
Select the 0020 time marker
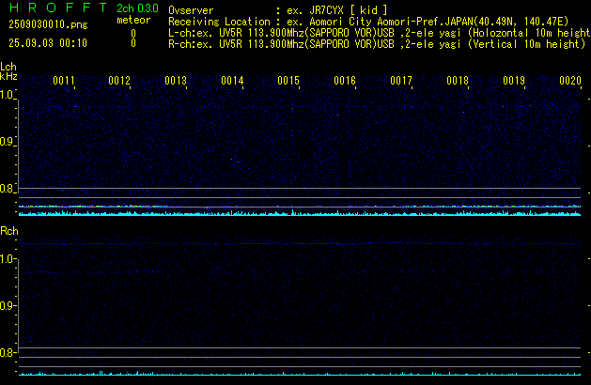[570, 81]
